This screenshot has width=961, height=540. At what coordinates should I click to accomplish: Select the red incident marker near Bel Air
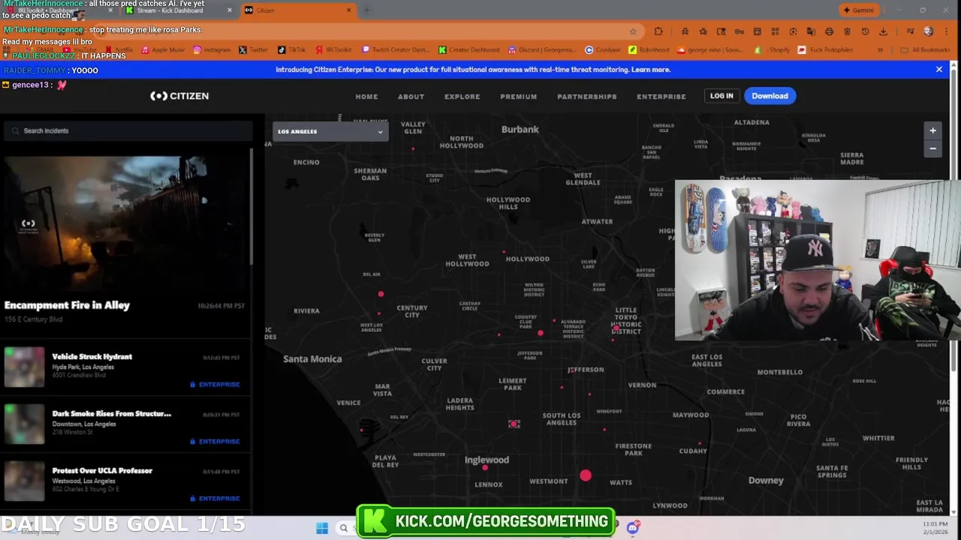tap(381, 294)
